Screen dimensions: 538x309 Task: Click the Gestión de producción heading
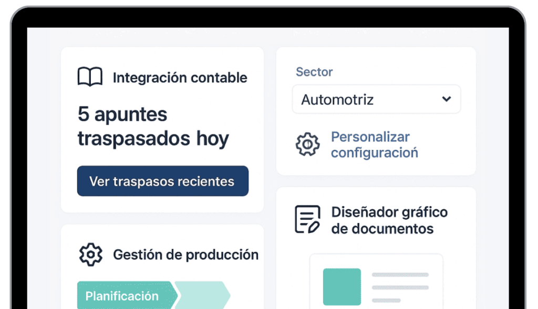coord(185,255)
